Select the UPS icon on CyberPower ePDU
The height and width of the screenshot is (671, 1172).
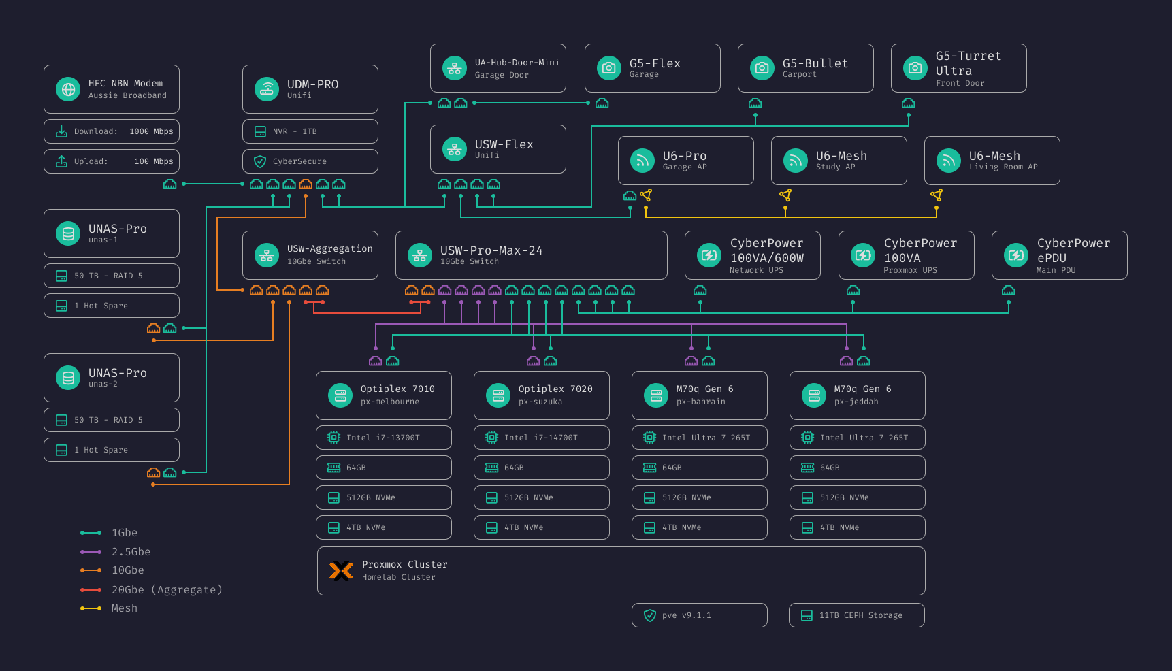(x=1016, y=255)
